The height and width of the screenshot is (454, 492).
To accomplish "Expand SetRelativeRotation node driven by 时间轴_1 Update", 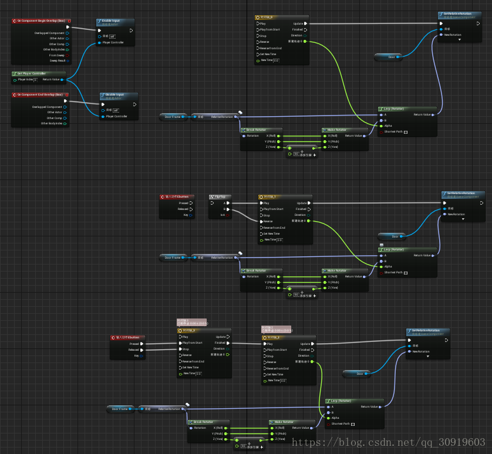I will tap(463, 219).
